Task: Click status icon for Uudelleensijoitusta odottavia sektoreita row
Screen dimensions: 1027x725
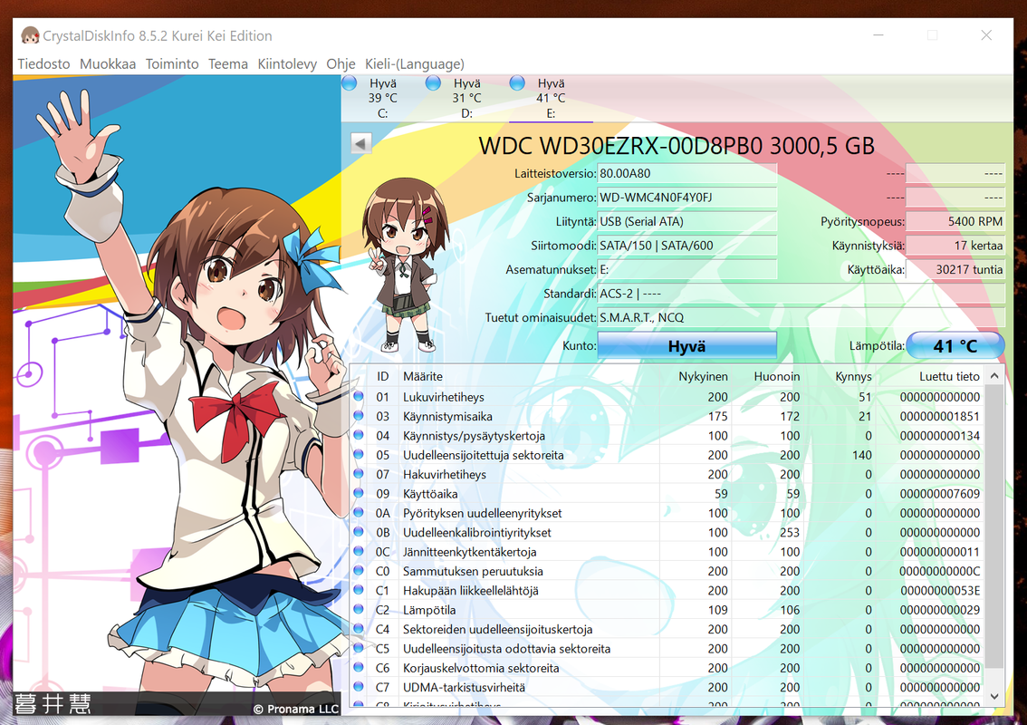Action: pos(359,648)
